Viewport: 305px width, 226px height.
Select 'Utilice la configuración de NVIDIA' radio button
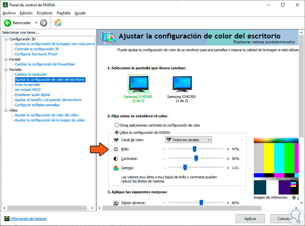[117, 133]
